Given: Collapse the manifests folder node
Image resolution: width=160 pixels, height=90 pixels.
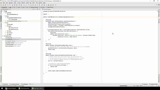Looking at the screenshot, I should 4,13.
